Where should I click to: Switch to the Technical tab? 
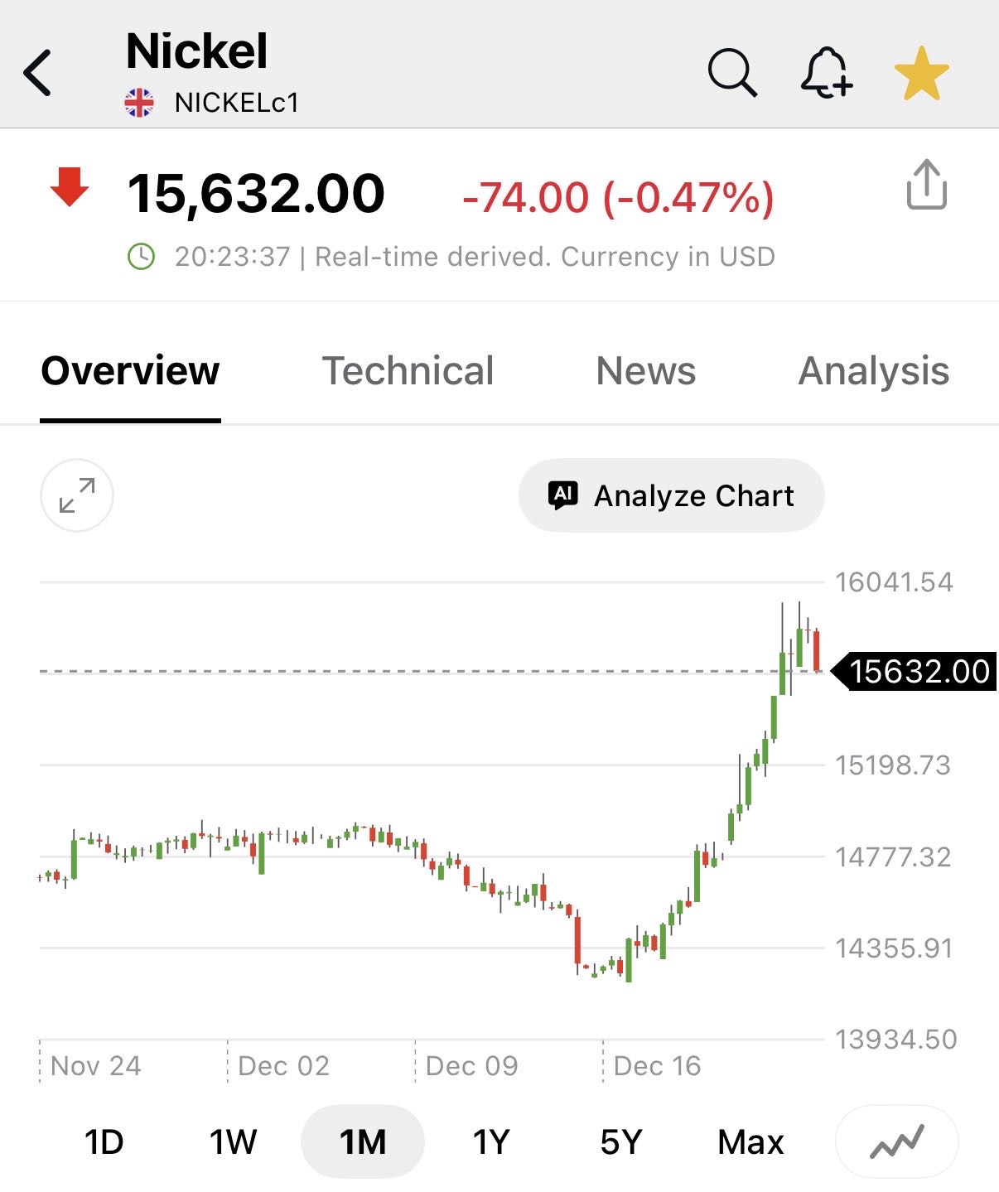[x=408, y=370]
